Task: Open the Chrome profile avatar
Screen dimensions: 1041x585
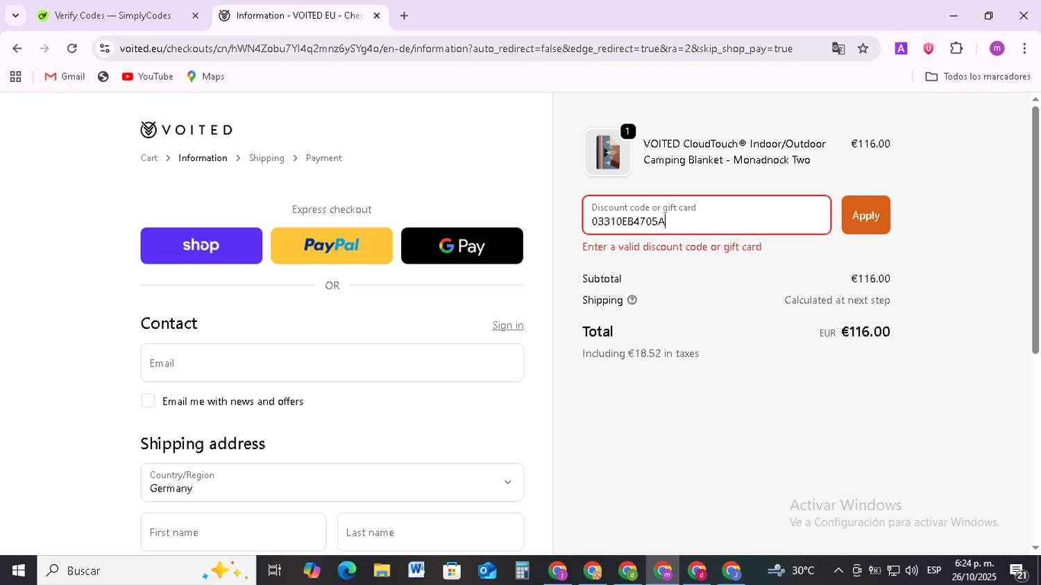Action: click(997, 49)
